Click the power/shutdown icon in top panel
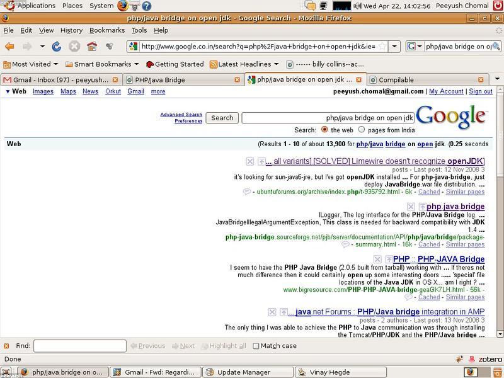This screenshot has height=378, width=504. coord(498,6)
